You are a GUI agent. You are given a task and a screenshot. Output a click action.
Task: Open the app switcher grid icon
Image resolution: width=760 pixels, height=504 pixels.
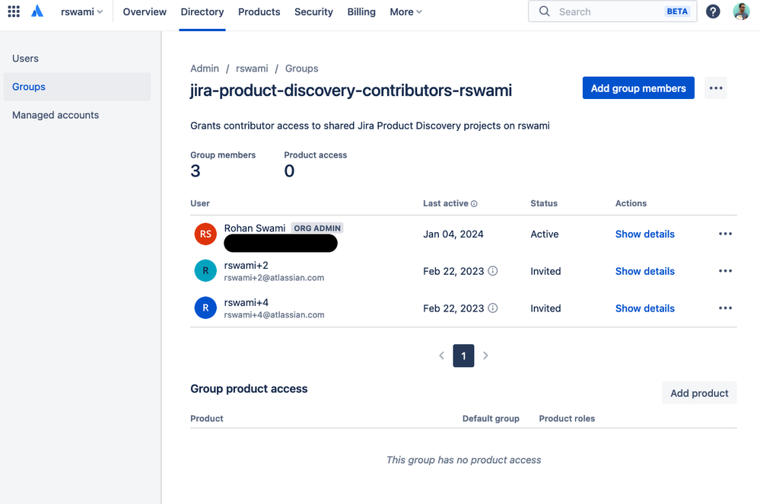(14, 11)
